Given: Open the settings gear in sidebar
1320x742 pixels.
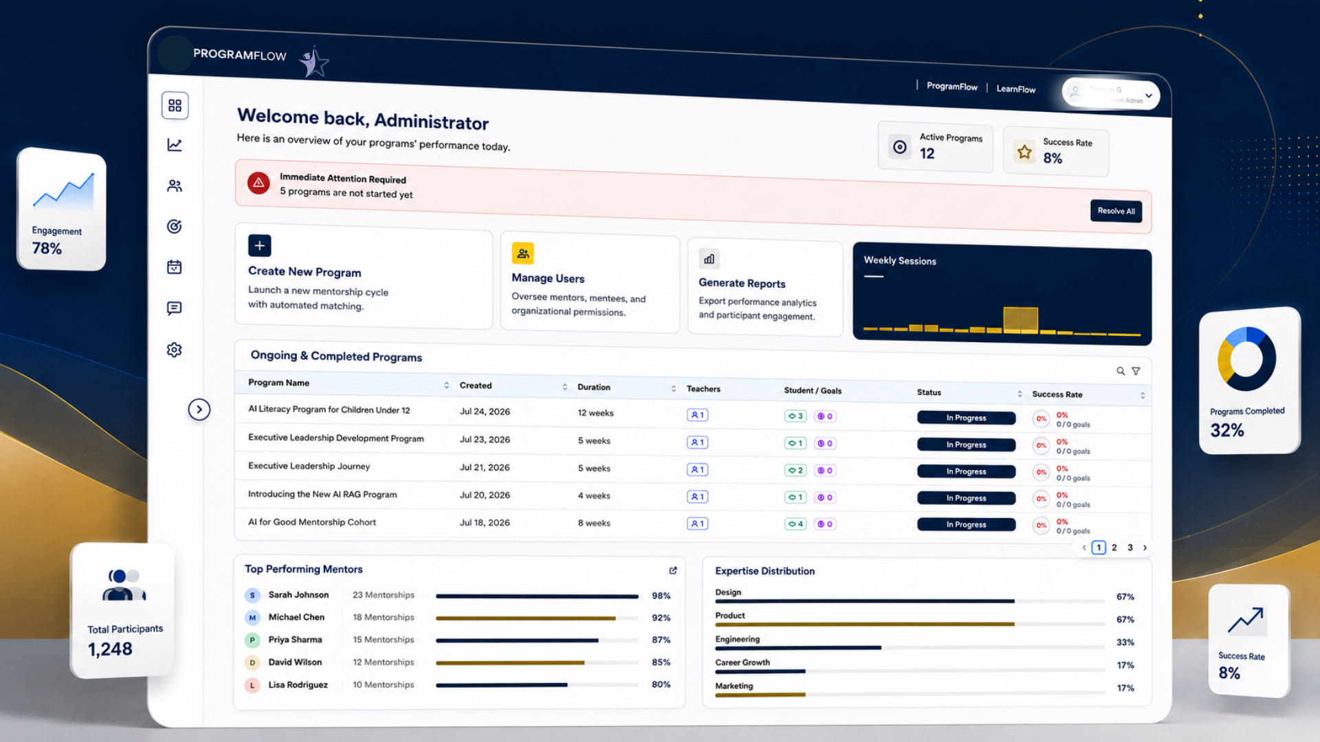Looking at the screenshot, I should pyautogui.click(x=175, y=350).
